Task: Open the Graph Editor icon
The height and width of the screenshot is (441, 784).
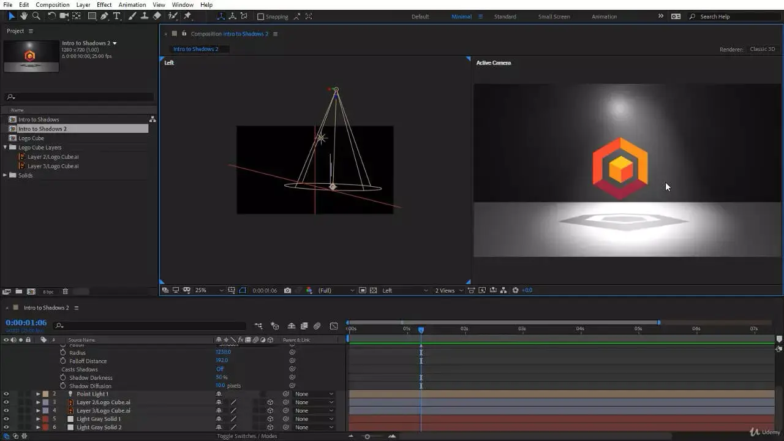Action: tap(333, 326)
